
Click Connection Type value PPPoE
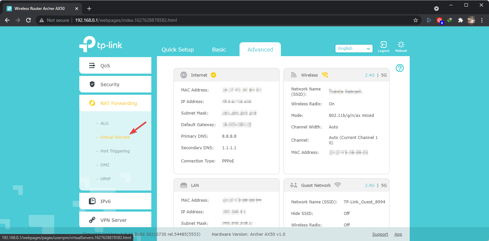coord(228,161)
